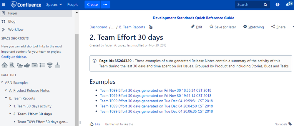
Task: Open 1. Team 30 days activity page
Action: click(x=32, y=106)
